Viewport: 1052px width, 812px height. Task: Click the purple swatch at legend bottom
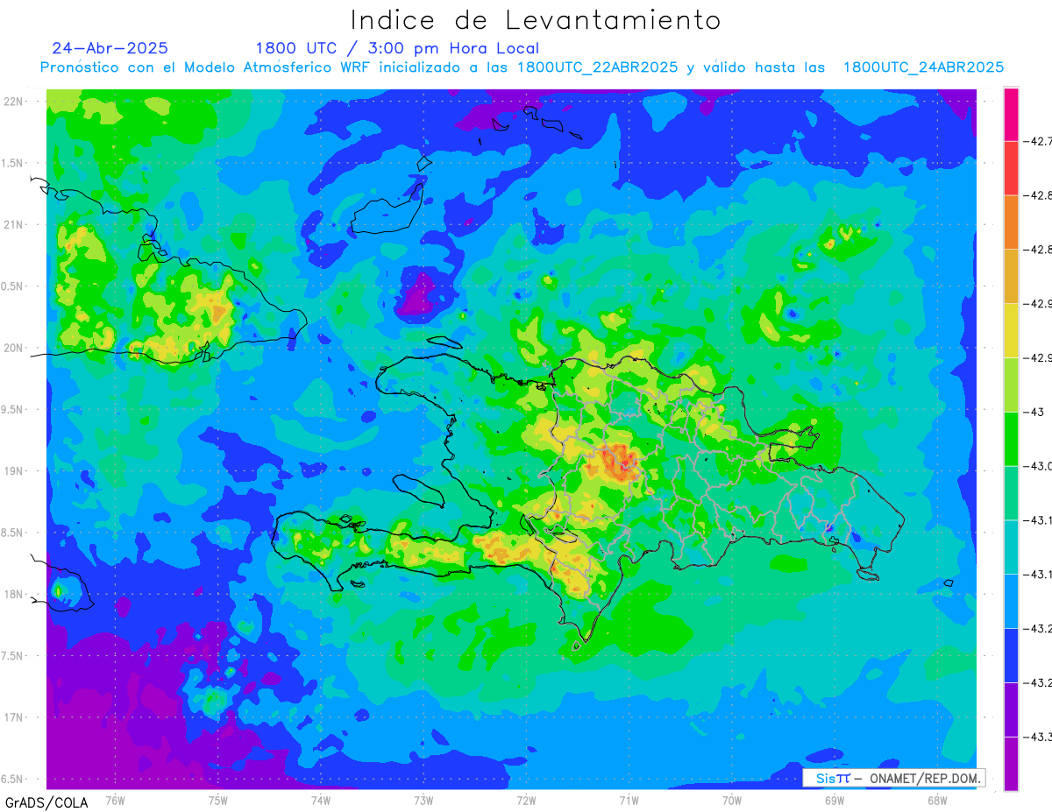point(1011,763)
